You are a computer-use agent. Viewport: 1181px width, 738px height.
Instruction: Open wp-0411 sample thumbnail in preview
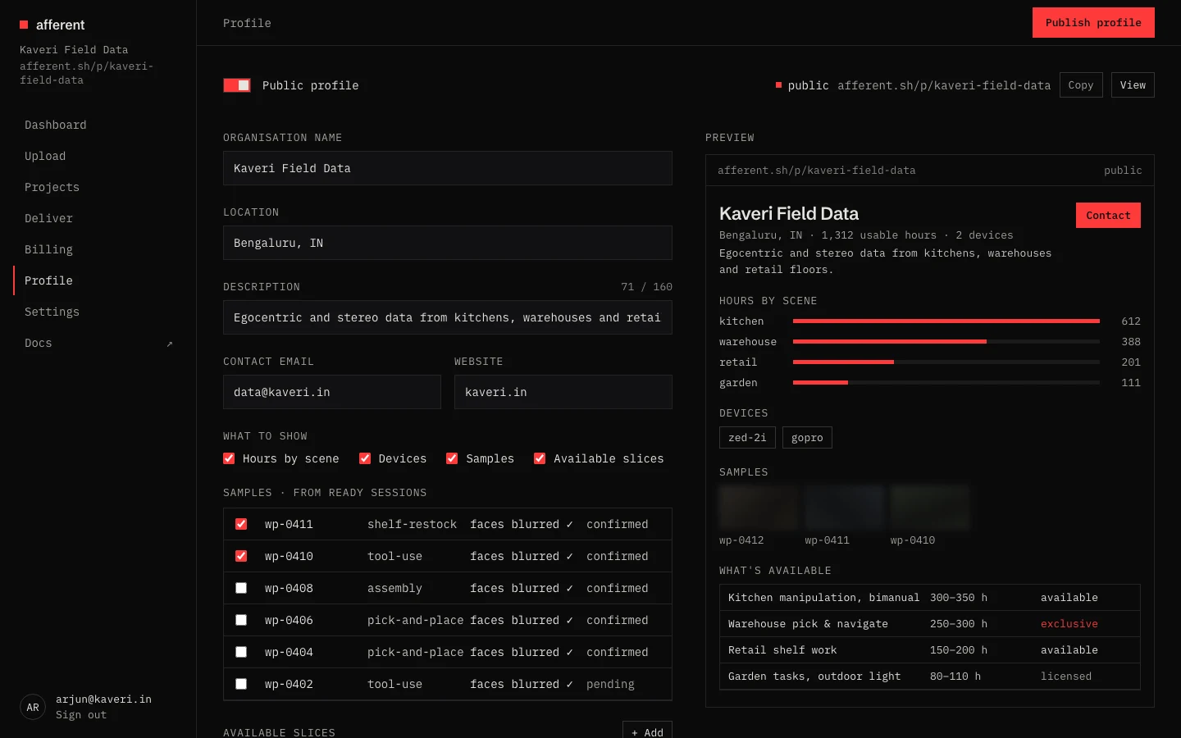(x=844, y=507)
